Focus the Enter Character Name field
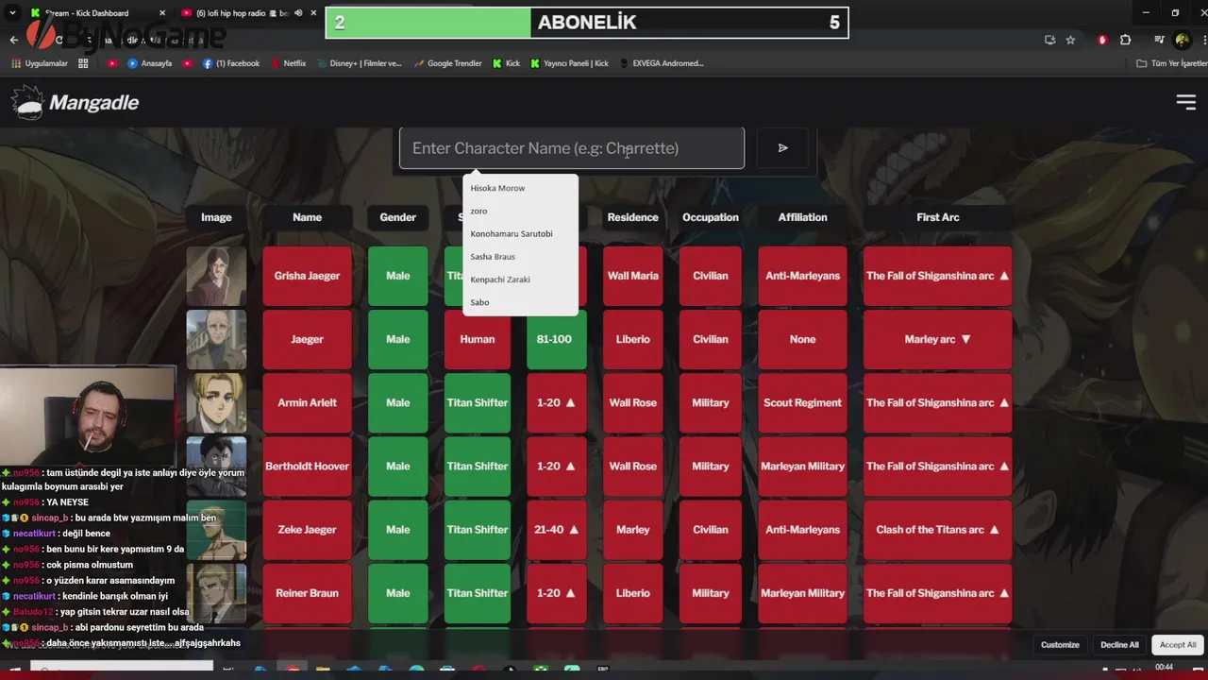Image resolution: width=1208 pixels, height=680 pixels. pos(572,148)
